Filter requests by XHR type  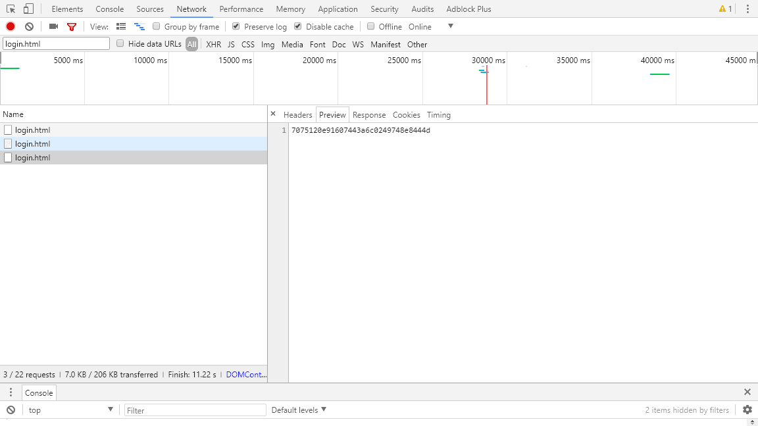pyautogui.click(x=213, y=44)
